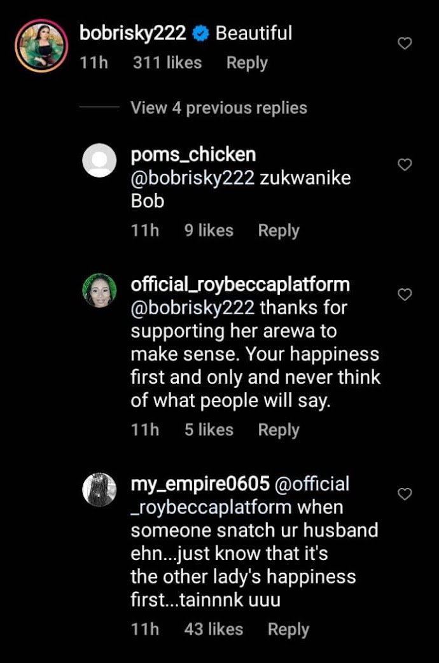This screenshot has width=439, height=663.
Task: Like my_empire0605's reply via heart icon
Action: tap(405, 494)
